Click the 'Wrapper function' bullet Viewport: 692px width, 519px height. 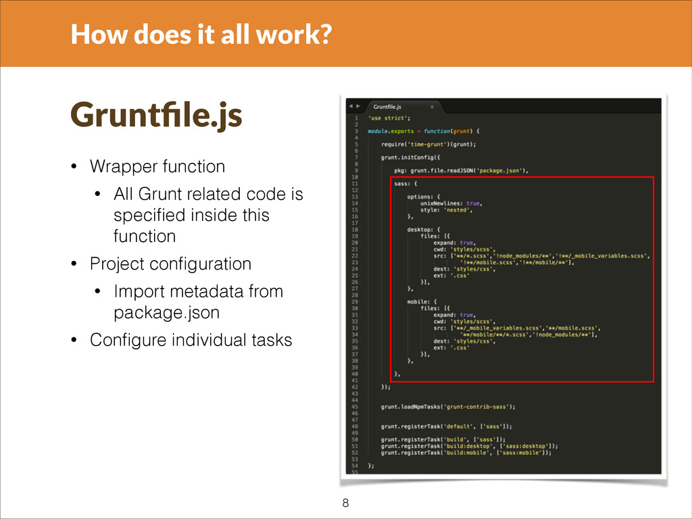pos(157,166)
